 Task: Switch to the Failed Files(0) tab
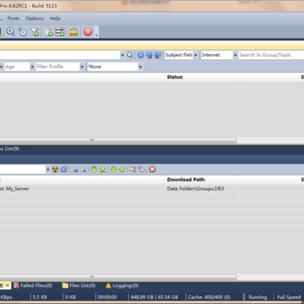click(x=33, y=285)
